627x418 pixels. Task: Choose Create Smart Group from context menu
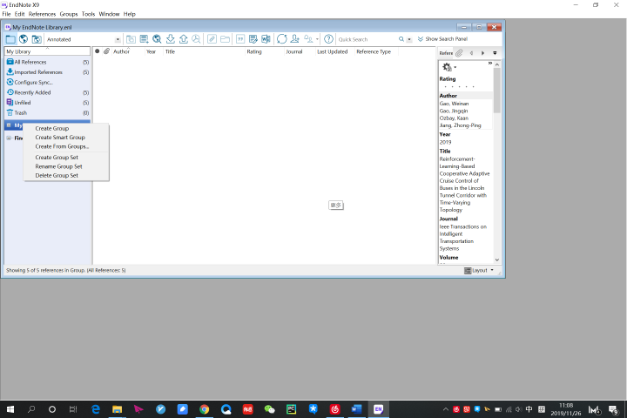pos(66,138)
